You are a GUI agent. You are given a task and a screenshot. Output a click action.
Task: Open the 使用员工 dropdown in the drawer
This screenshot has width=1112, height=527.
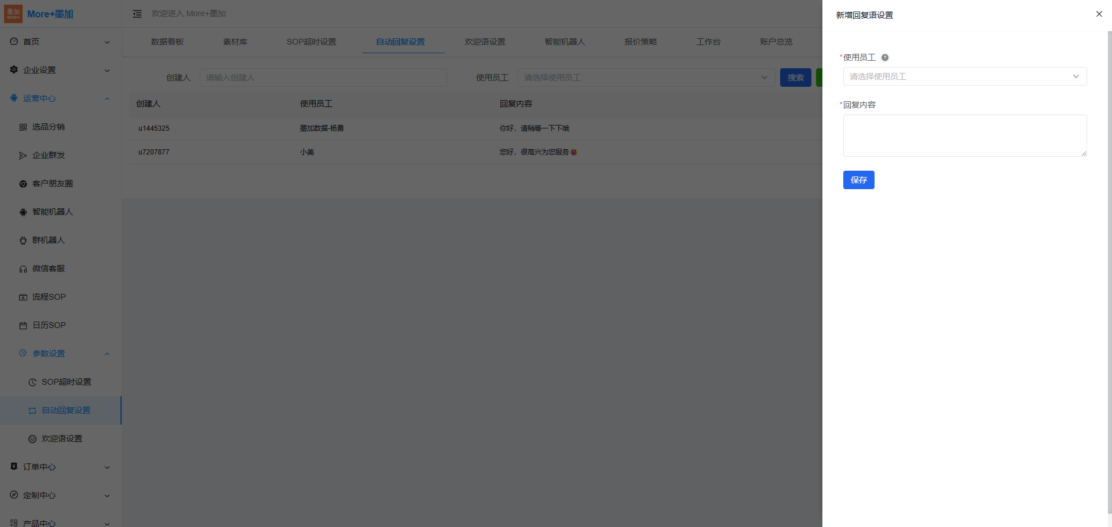tap(964, 76)
